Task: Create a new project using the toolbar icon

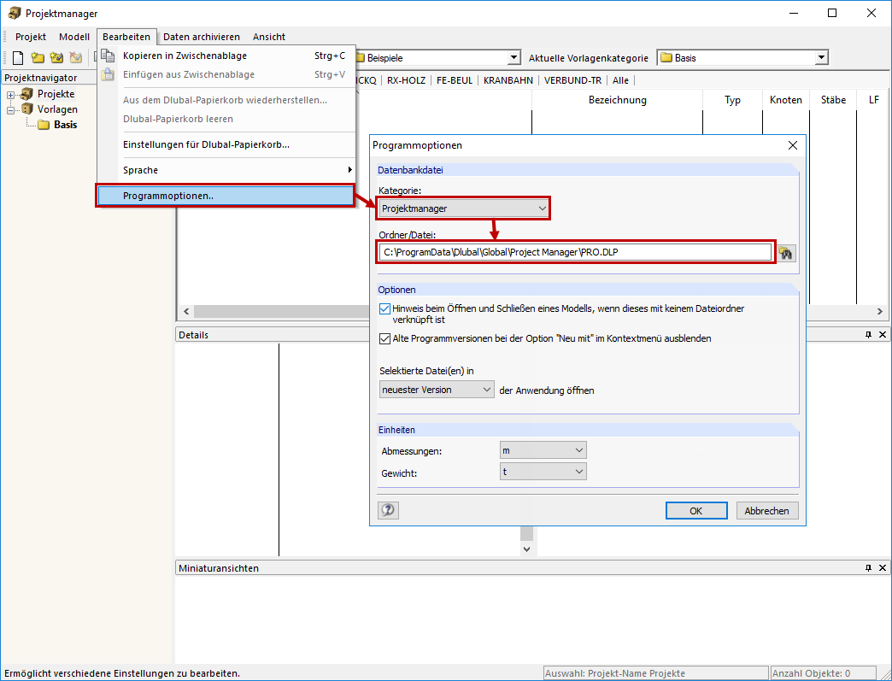Action: coord(37,57)
